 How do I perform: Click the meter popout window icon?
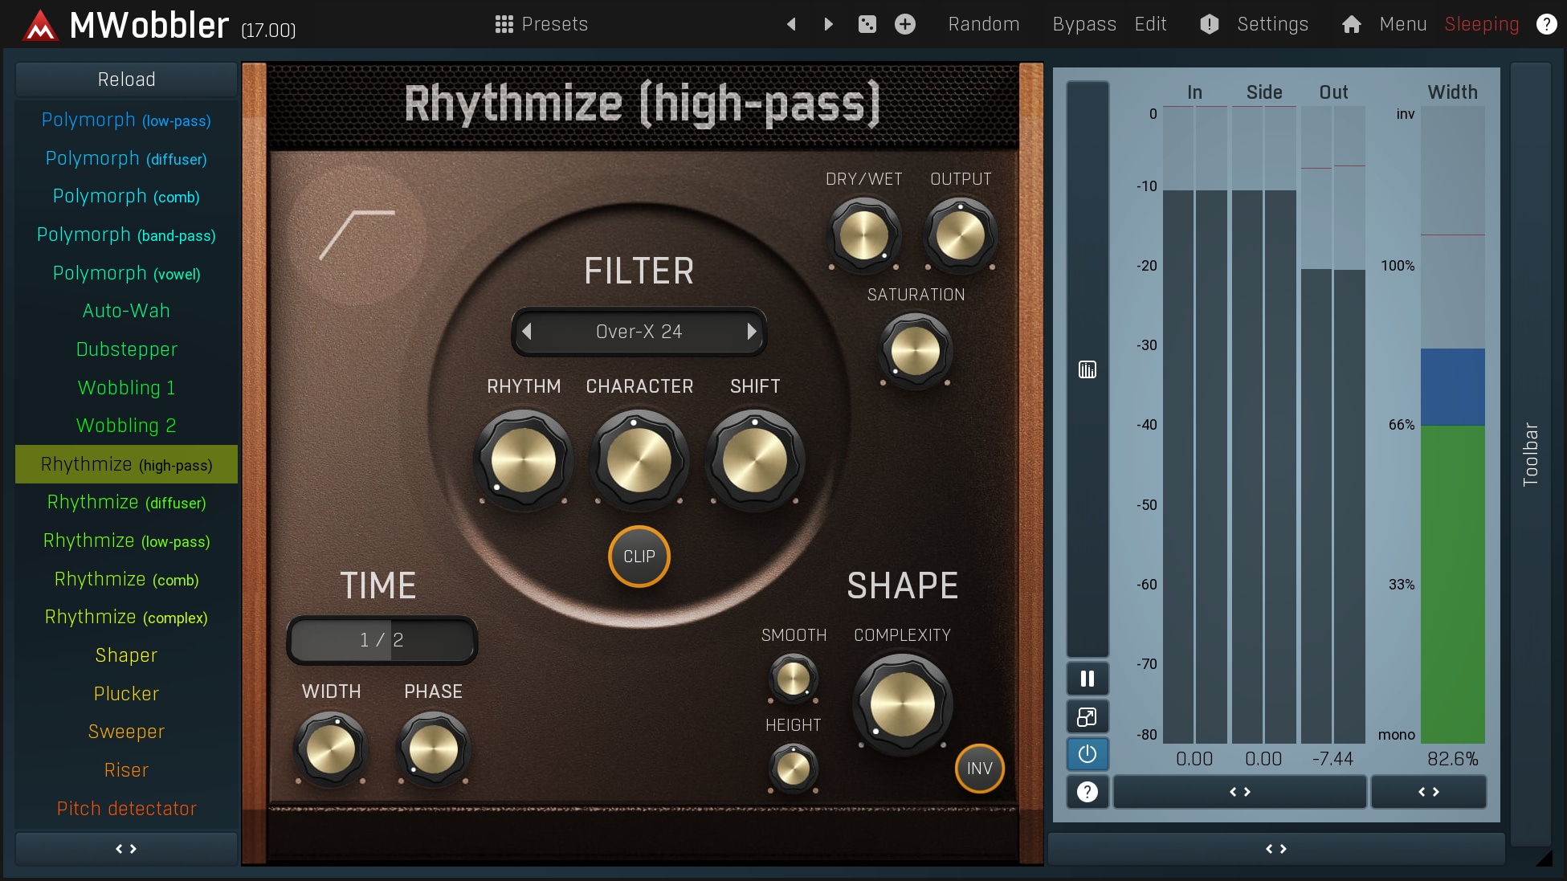click(1088, 716)
